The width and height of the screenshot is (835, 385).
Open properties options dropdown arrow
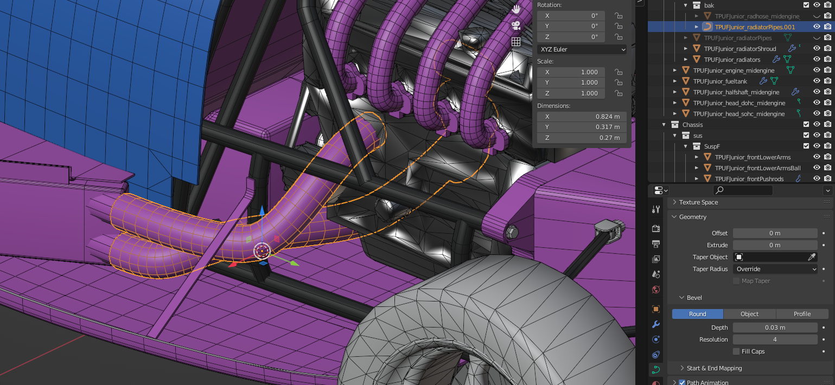pos(827,190)
